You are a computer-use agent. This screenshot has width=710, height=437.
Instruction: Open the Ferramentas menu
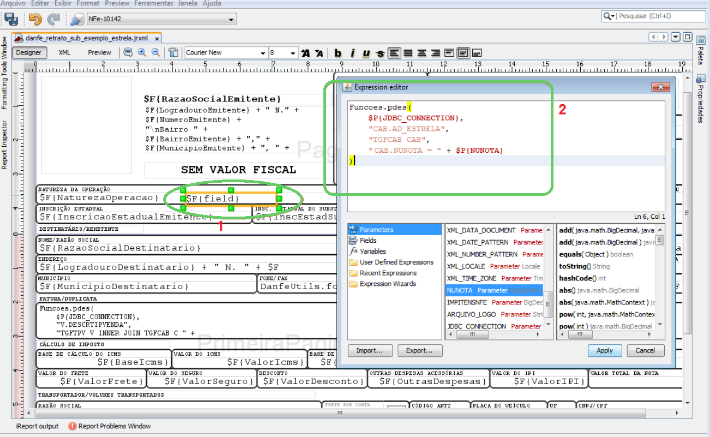coord(154,3)
